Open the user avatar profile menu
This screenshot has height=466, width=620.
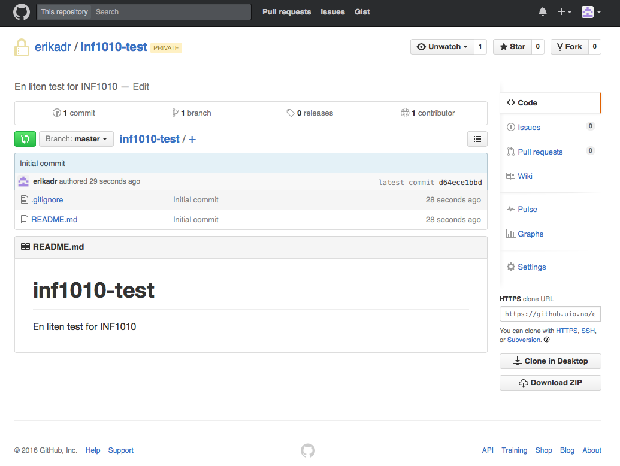591,12
